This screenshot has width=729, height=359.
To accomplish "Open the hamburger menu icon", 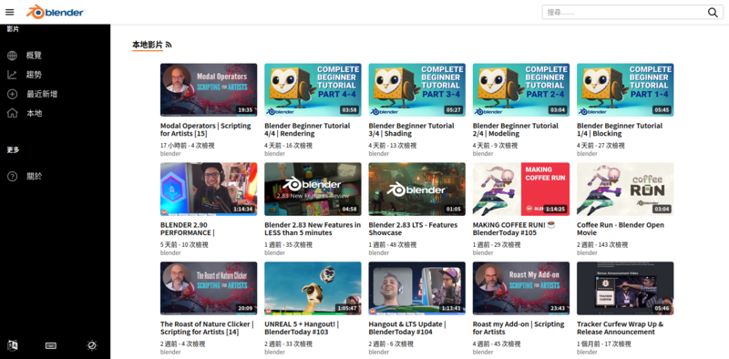I will (10, 12).
